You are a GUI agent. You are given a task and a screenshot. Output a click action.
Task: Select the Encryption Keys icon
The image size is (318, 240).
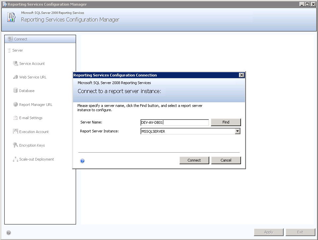[x=15, y=145]
